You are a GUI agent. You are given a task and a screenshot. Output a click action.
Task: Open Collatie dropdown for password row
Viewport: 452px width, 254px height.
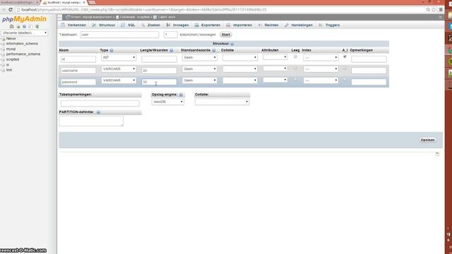coord(240,80)
